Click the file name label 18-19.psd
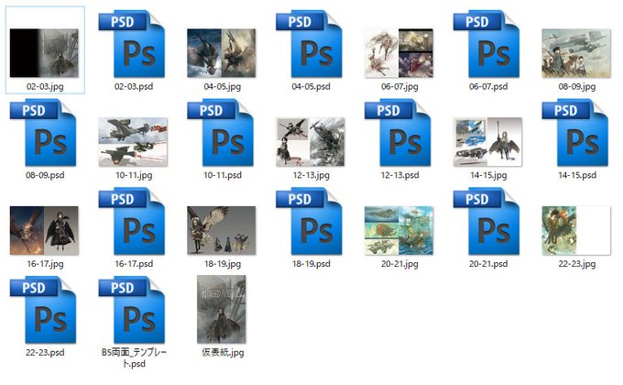623x385 pixels. [311, 264]
